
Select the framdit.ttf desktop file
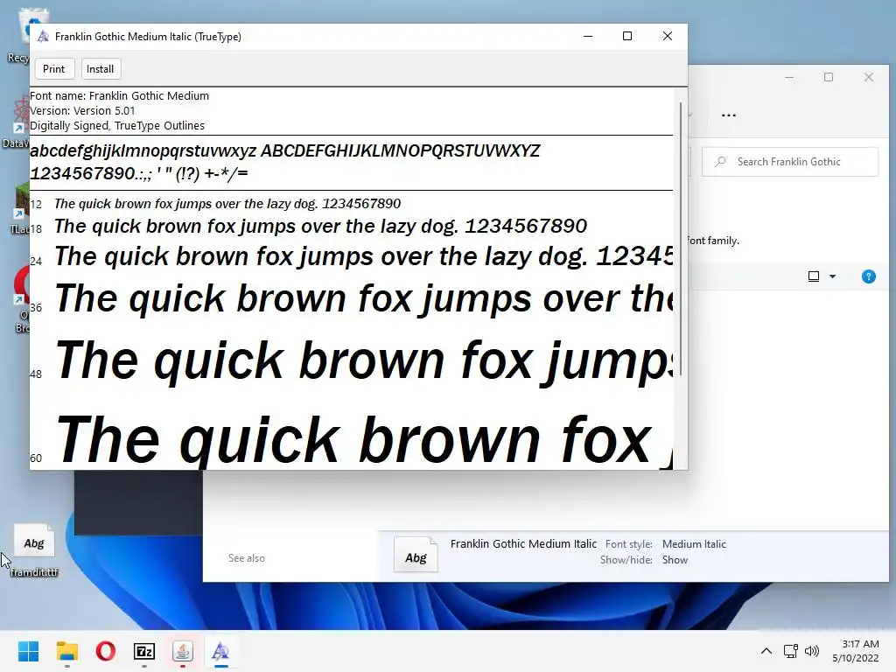click(34, 551)
